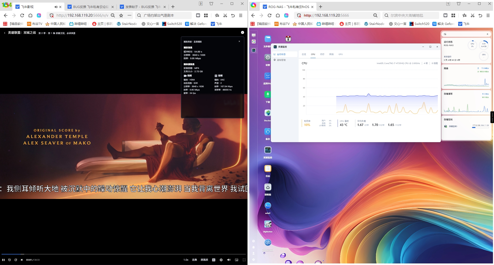Click the storage usage bar 177.52 GB
The height and width of the screenshot is (265, 494).
pos(480,127)
